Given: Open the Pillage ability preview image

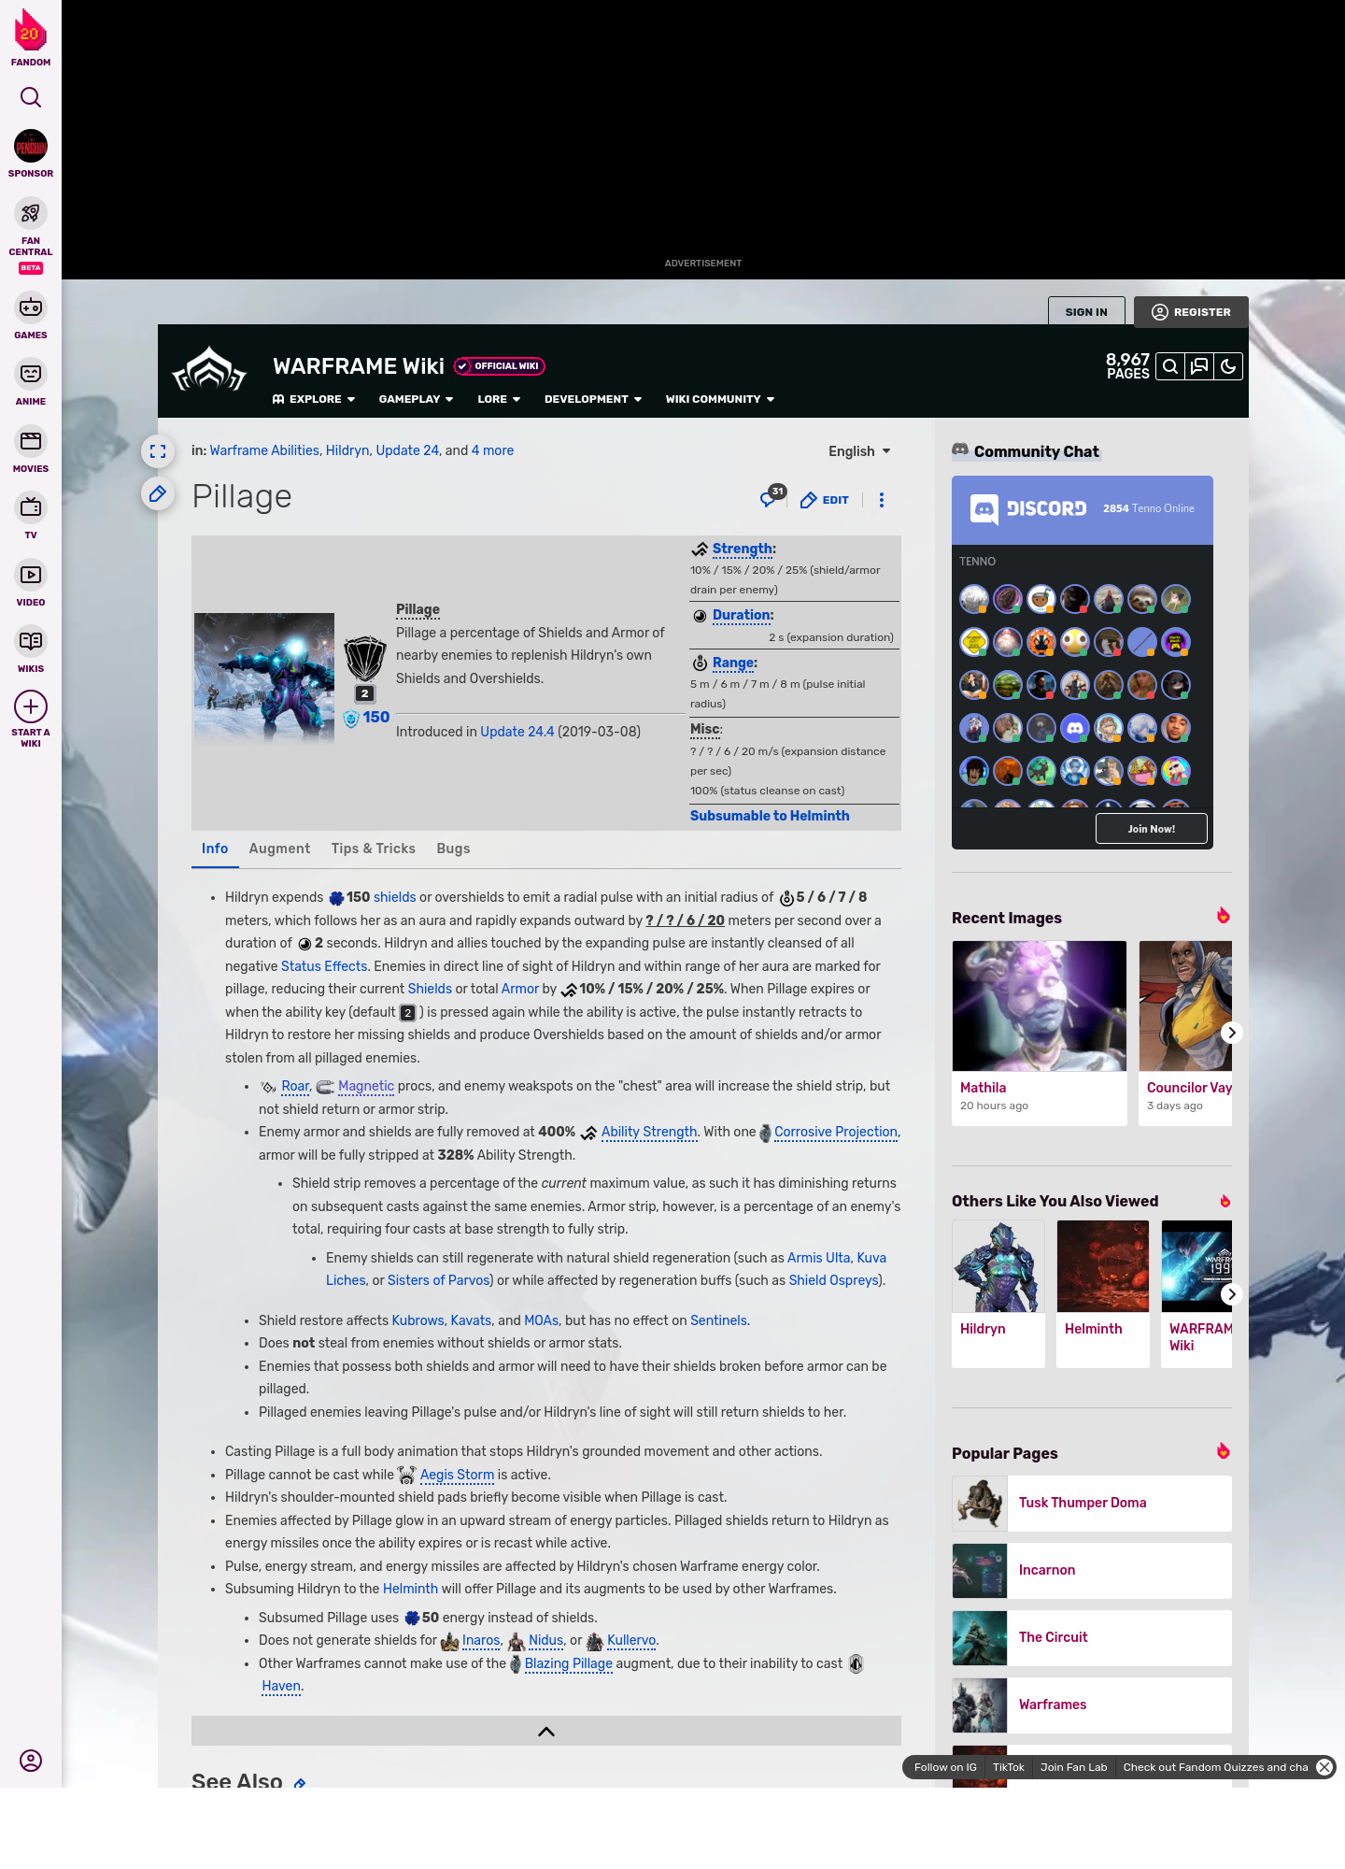Looking at the screenshot, I should click(264, 678).
